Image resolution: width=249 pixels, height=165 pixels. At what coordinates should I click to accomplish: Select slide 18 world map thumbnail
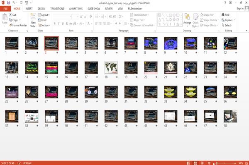click(111, 67)
